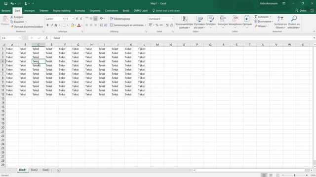316x177 pixels.
Task: Open the fill color dropdown arrow
Action: pos(76,25)
